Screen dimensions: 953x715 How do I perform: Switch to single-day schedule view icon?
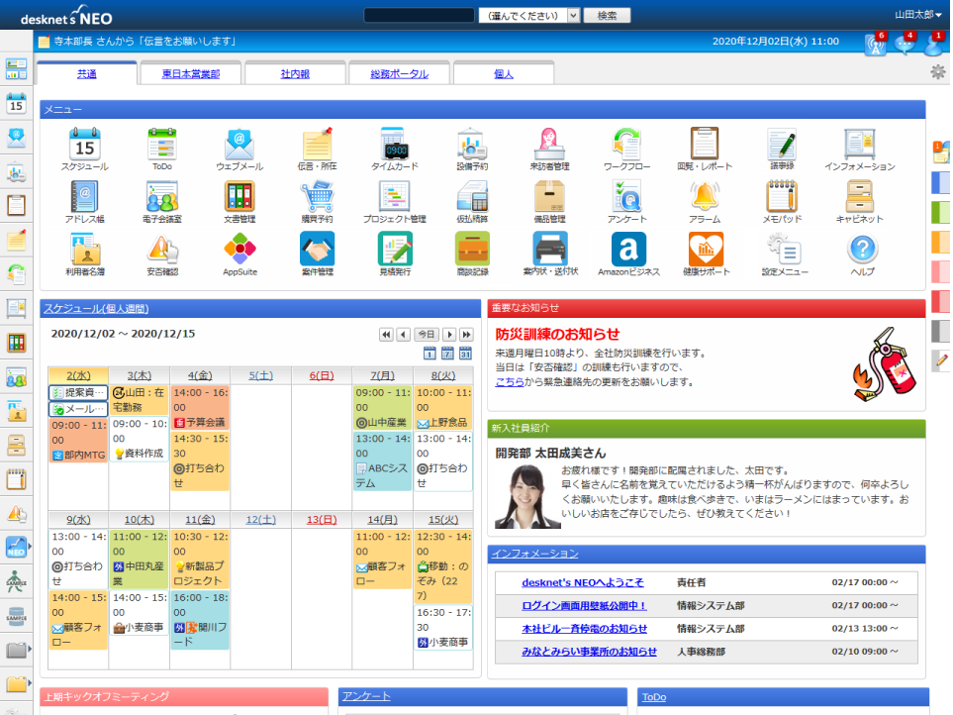click(x=429, y=354)
